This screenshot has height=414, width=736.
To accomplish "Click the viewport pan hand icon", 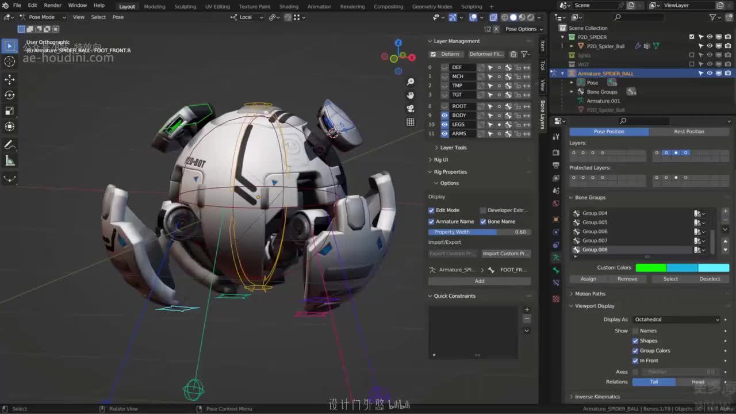I will (411, 95).
